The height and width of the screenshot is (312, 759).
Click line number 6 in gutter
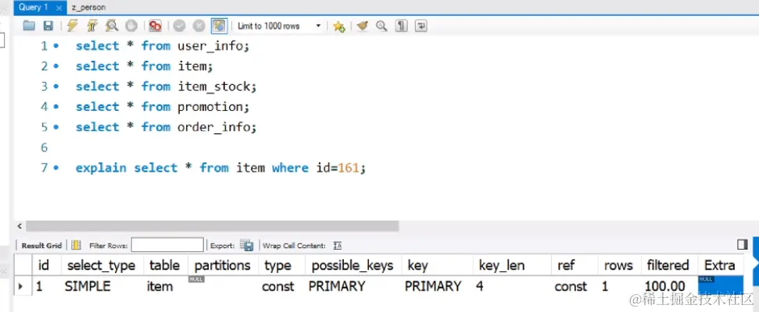tap(45, 147)
